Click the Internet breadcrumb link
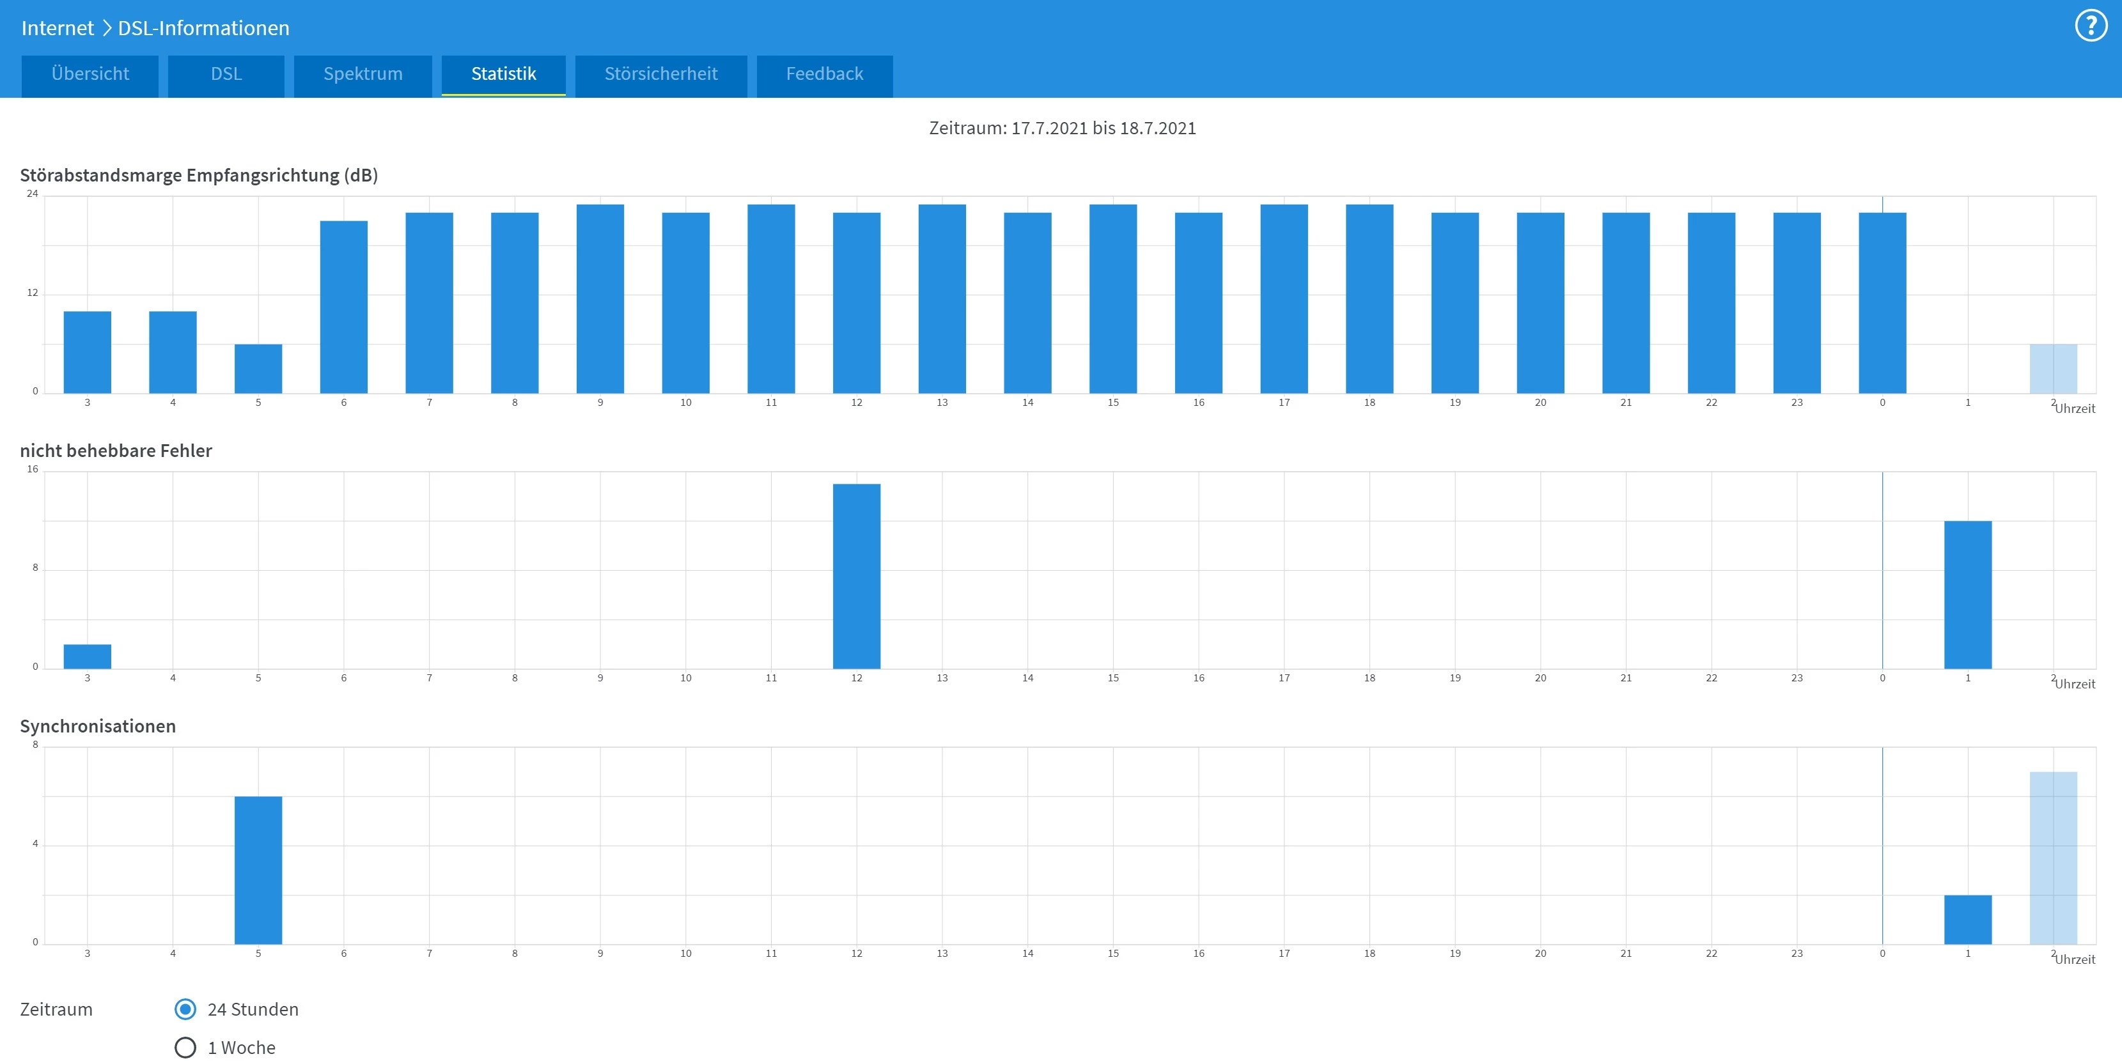This screenshot has width=2122, height=1061. [58, 28]
